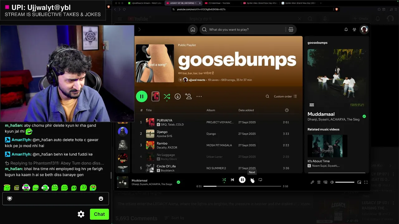Toggle the saved checkmark in the player bar
This screenshot has height=224, width=399.
(178, 182)
